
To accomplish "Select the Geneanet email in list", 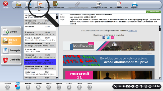I will [40, 56].
